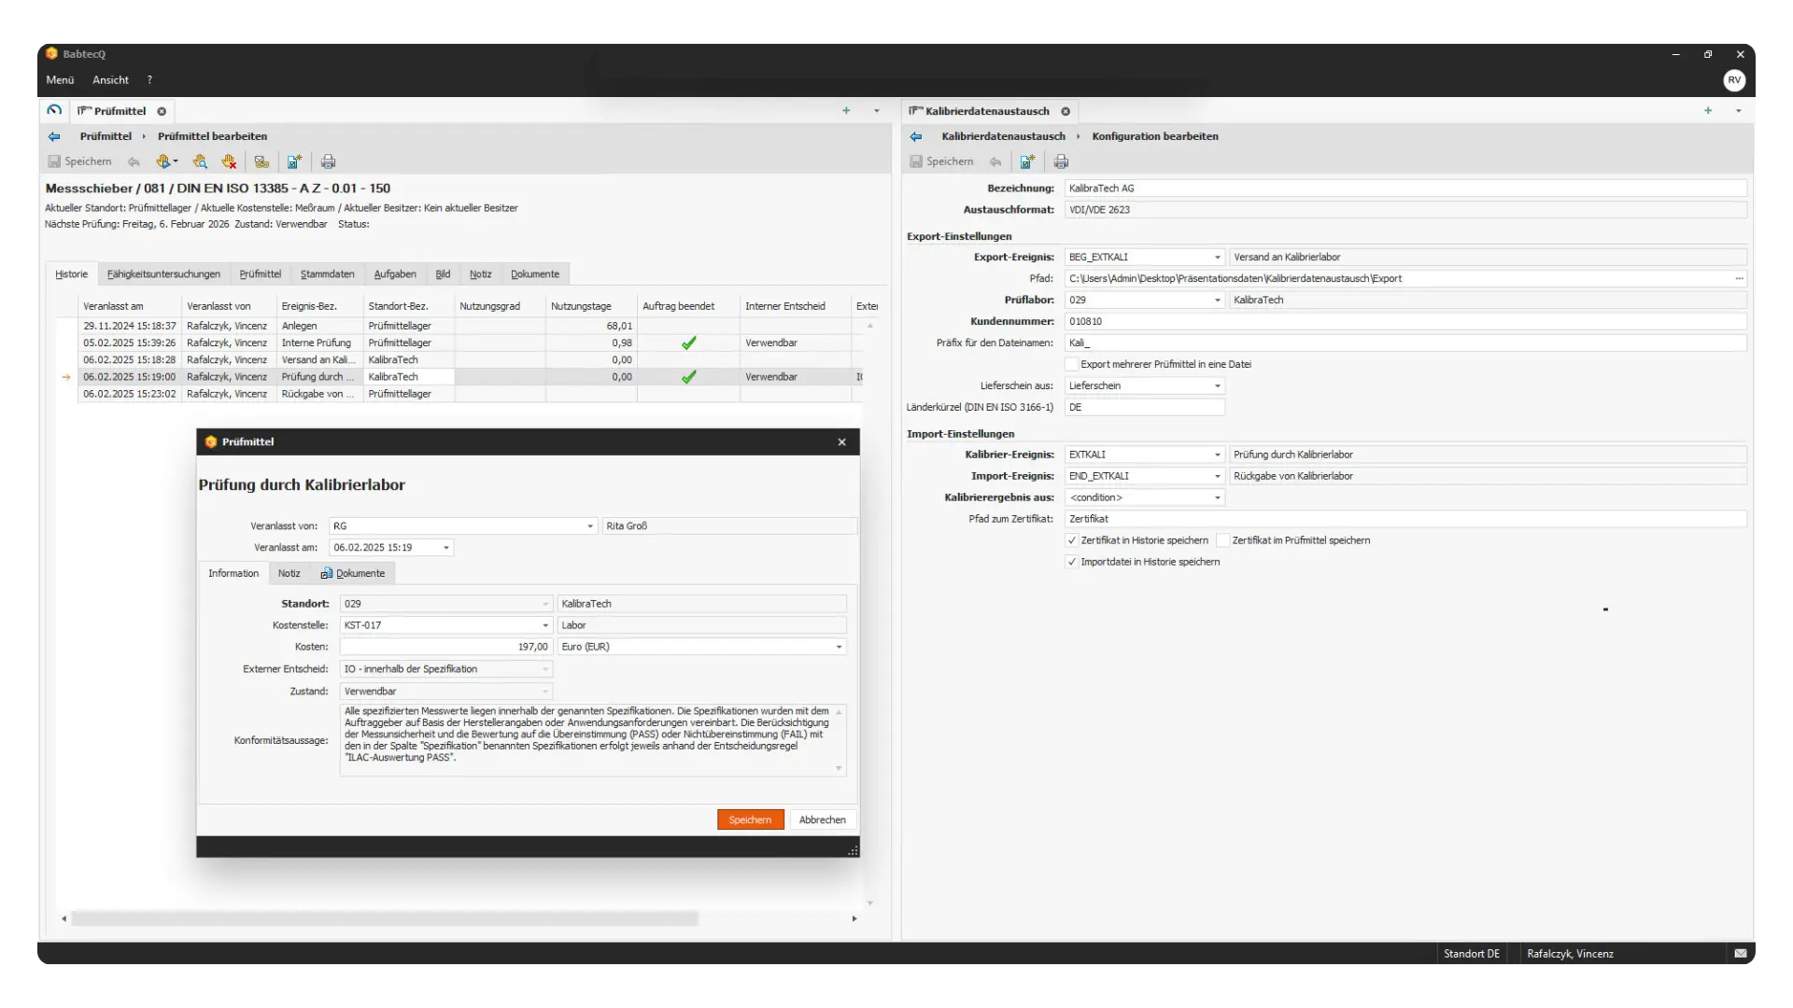Viewport: 1793px width, 1008px height.
Task: Expand the Kalibrier-Ereignis dropdown
Action: (x=1217, y=455)
